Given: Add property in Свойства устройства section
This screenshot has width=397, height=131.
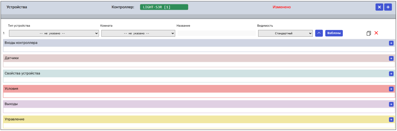Looking at the screenshot, I should coord(391,74).
